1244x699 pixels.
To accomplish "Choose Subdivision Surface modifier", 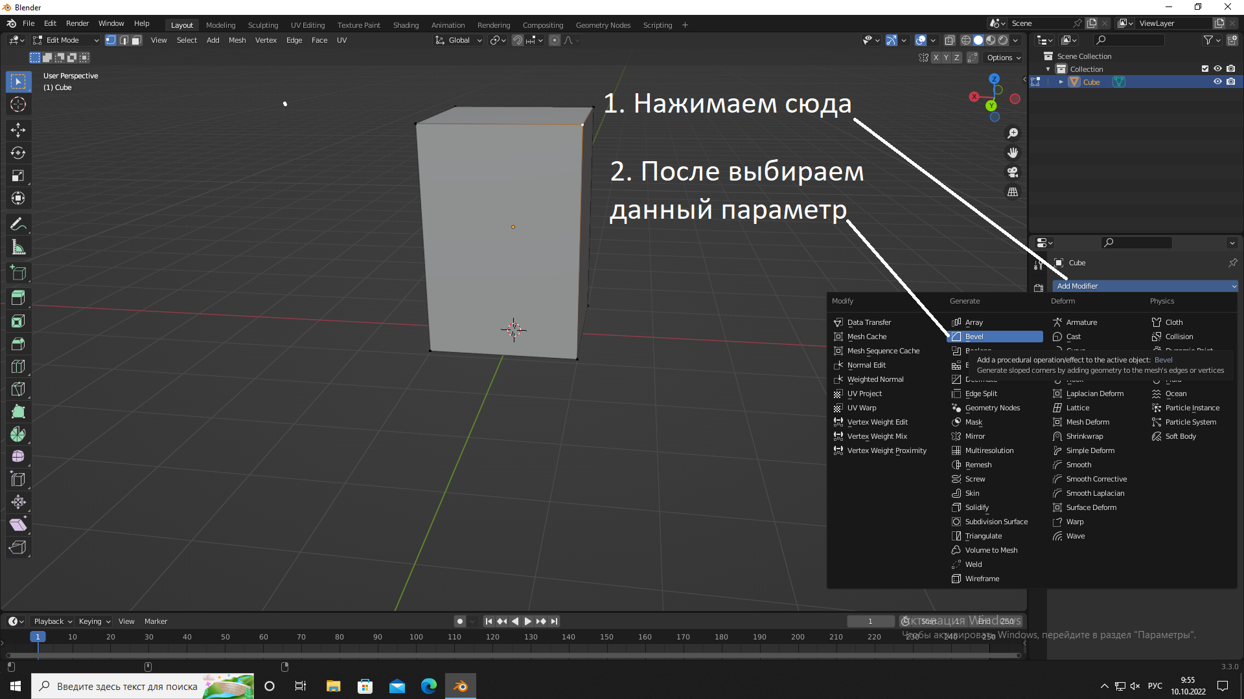I will pos(995,522).
